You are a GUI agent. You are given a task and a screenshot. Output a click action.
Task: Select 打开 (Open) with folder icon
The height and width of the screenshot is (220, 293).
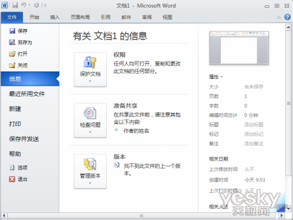[18, 54]
